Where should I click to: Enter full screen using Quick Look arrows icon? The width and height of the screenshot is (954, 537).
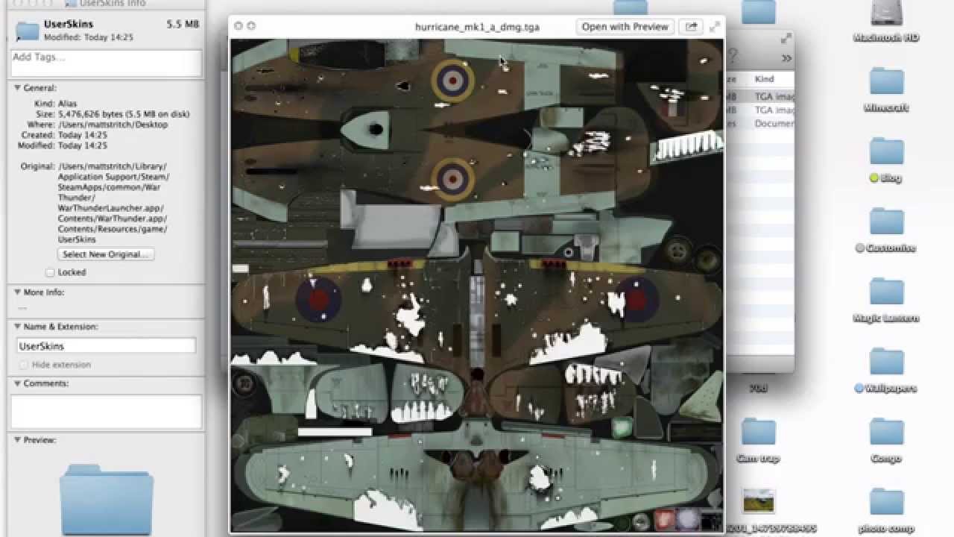point(715,26)
